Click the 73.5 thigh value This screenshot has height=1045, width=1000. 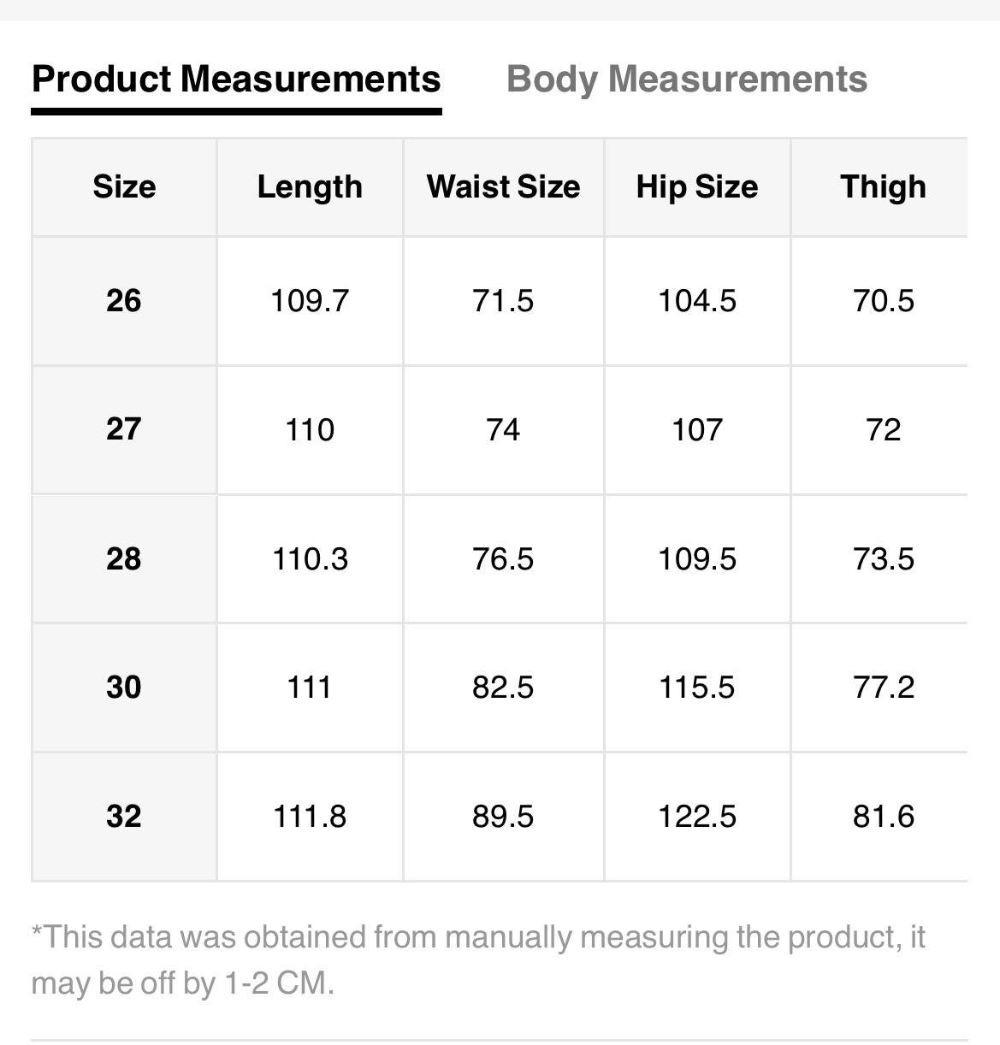click(883, 559)
